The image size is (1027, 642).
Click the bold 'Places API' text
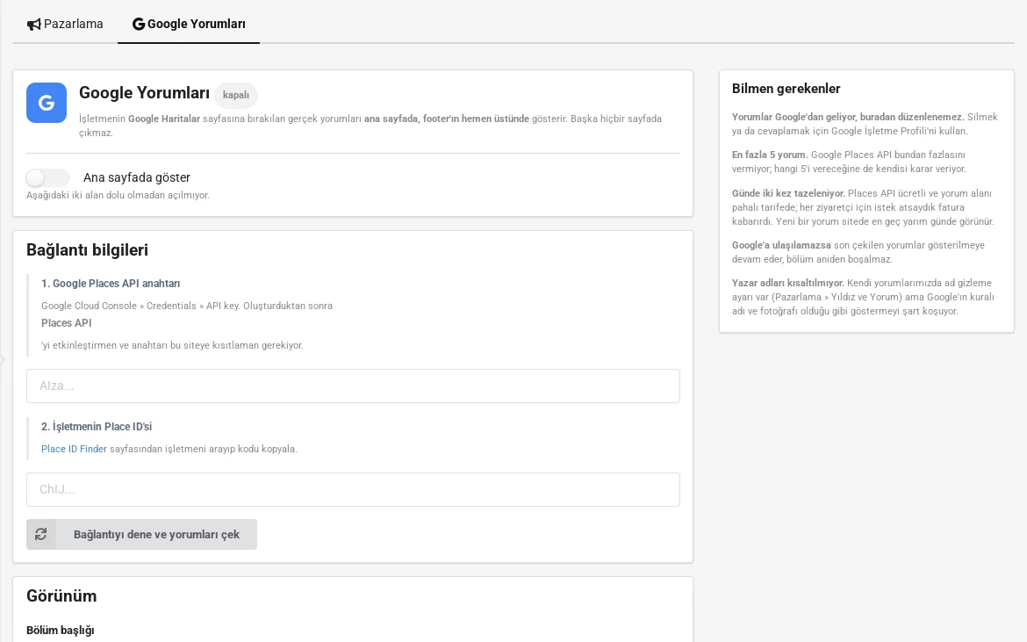click(x=66, y=323)
